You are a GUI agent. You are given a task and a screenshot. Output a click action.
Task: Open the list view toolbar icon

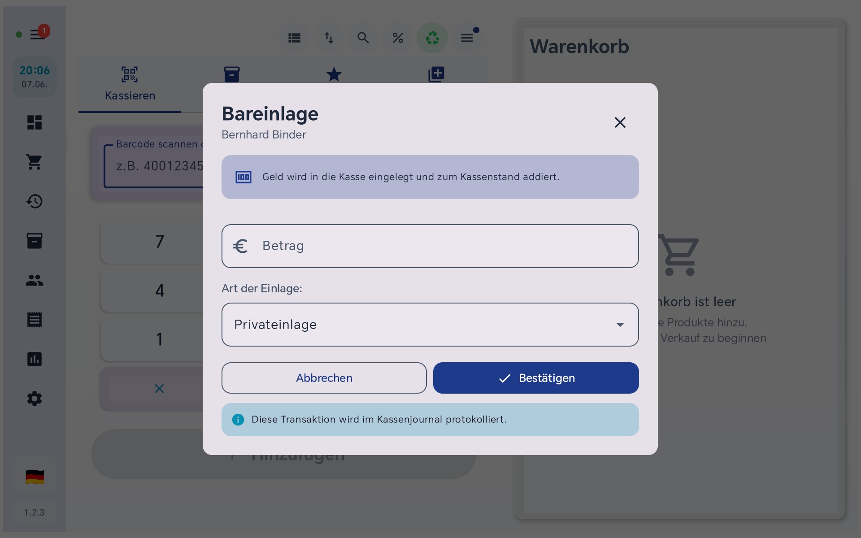(294, 38)
